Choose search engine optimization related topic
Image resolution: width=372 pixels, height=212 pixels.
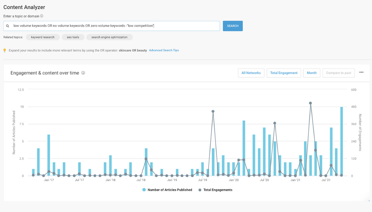(109, 37)
